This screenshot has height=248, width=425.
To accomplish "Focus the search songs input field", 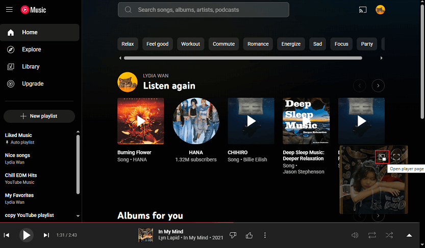I will click(203, 10).
